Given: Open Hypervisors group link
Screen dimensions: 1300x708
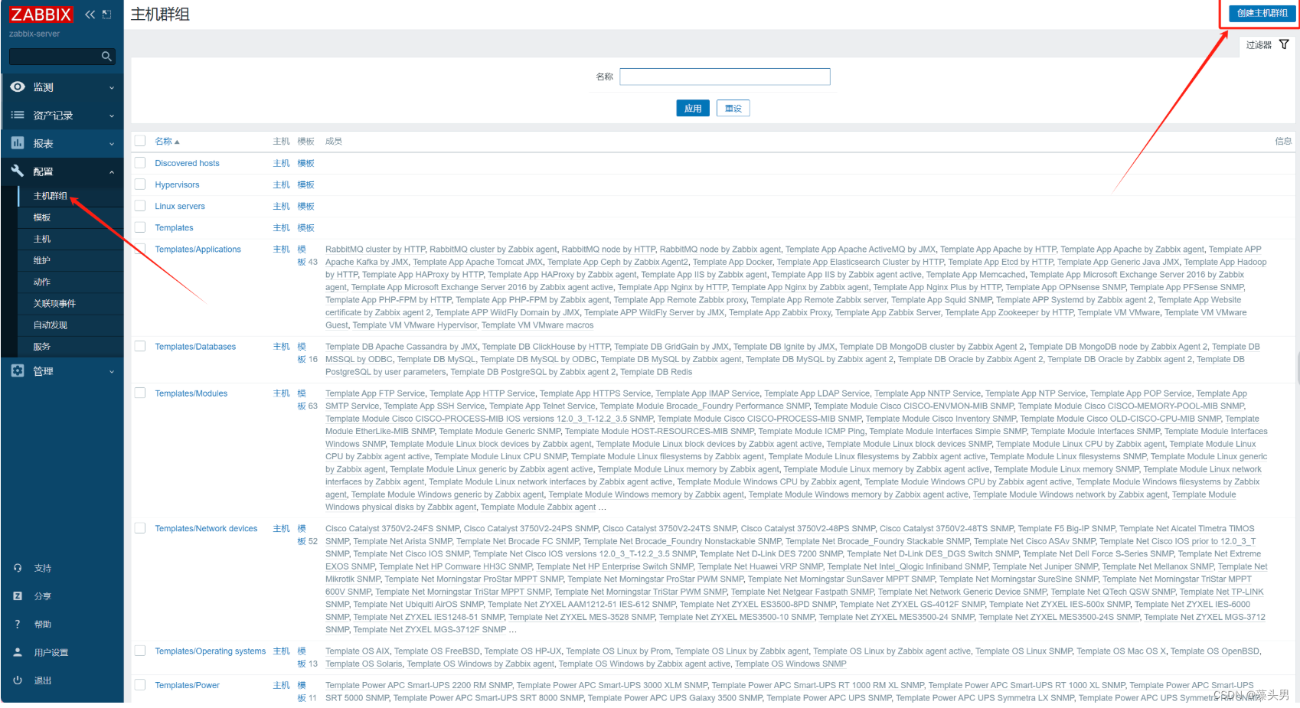Looking at the screenshot, I should tap(177, 184).
